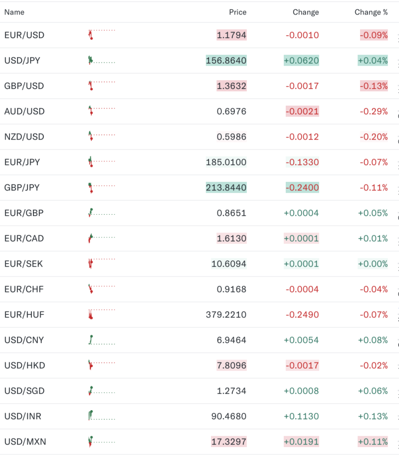The width and height of the screenshot is (399, 459).
Task: Click the Name column header
Action: [14, 12]
